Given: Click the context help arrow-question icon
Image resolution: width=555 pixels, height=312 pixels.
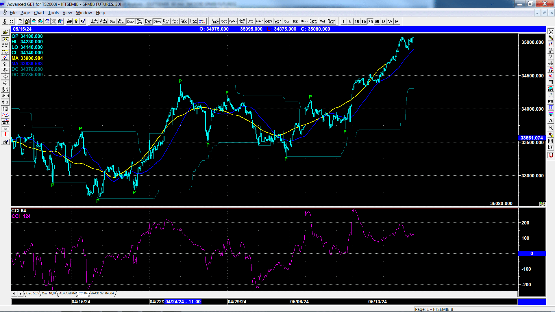Looking at the screenshot, I should click(x=83, y=21).
